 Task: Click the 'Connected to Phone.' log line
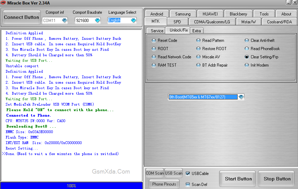[x=29, y=115]
